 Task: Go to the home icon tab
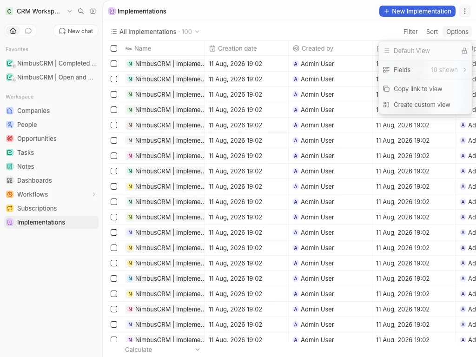[x=13, y=31]
